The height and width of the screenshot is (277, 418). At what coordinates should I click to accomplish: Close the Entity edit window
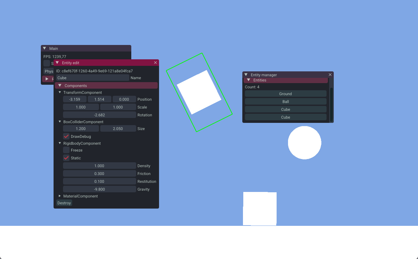click(155, 63)
